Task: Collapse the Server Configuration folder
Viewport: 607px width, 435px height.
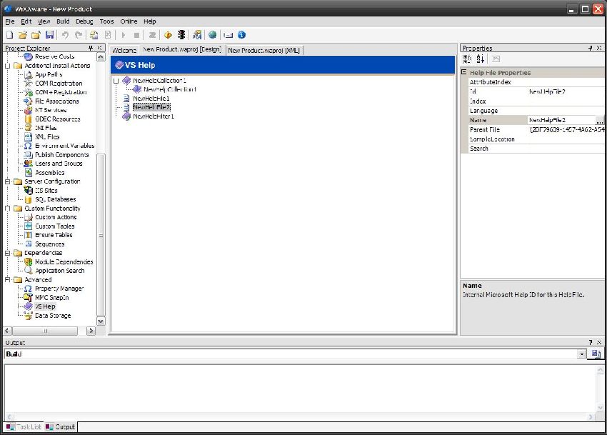Action: [7, 181]
